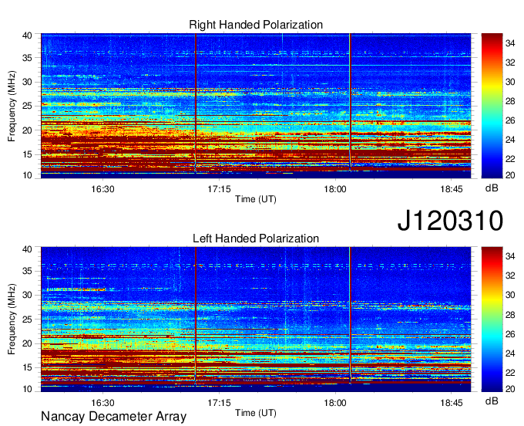Click the 32 dB label on top color bar
Screen dimensions: 524x426
(x=510, y=63)
